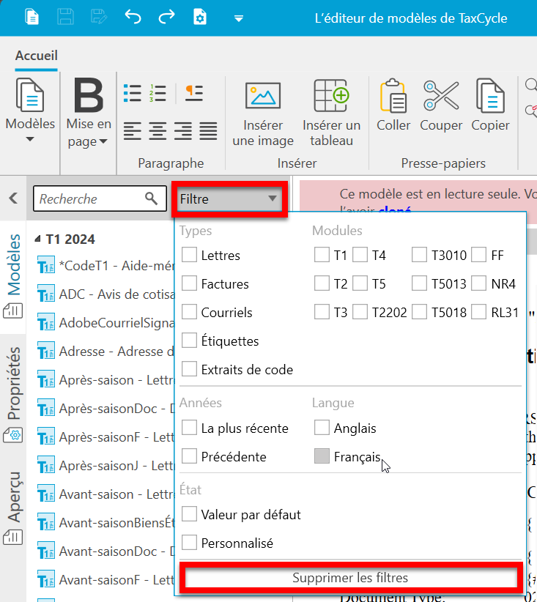Switch to the Accueil tab
Image resolution: width=537 pixels, height=602 pixels.
click(36, 56)
